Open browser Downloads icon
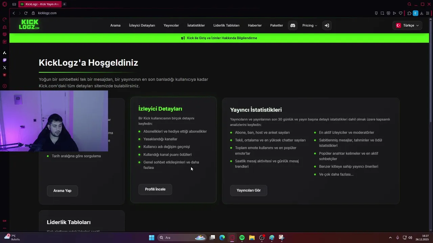 tap(421, 13)
